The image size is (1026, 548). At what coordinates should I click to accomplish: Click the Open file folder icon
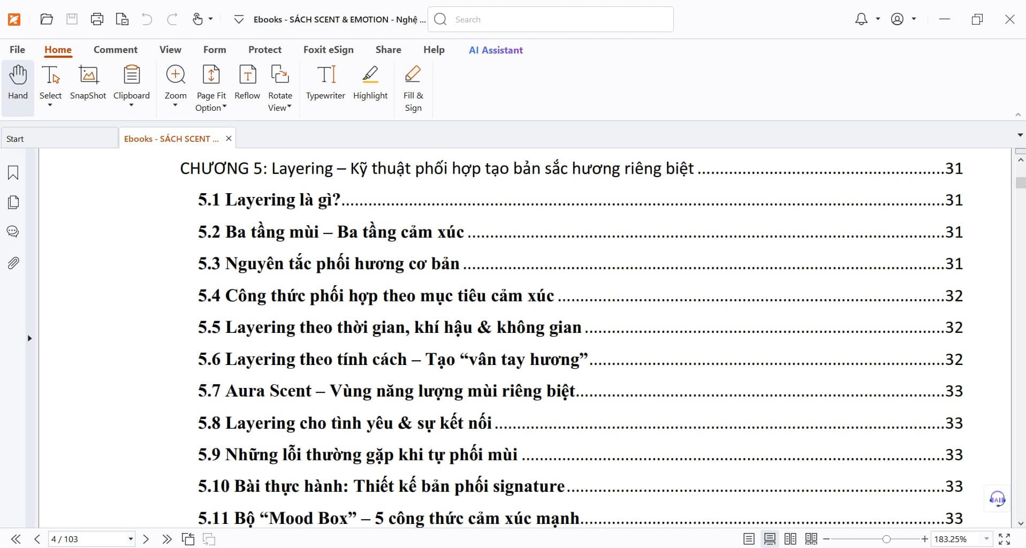point(47,19)
